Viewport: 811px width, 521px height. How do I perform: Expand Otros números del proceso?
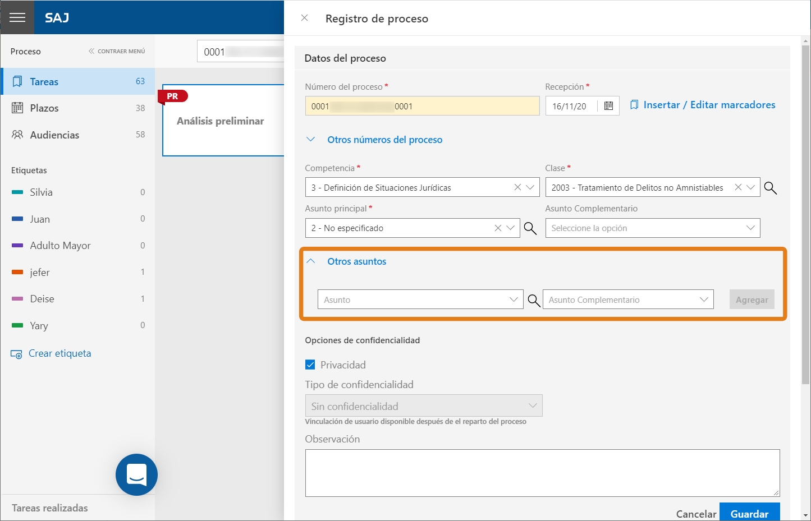(x=384, y=140)
